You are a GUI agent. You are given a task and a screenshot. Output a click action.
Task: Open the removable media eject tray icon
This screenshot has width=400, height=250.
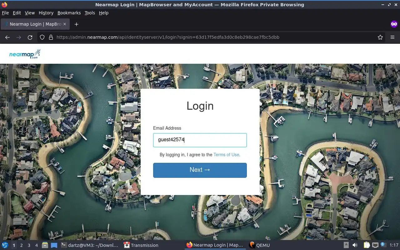click(346, 245)
